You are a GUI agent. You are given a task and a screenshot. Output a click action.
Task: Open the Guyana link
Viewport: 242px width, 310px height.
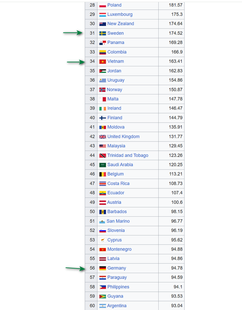coord(115,296)
